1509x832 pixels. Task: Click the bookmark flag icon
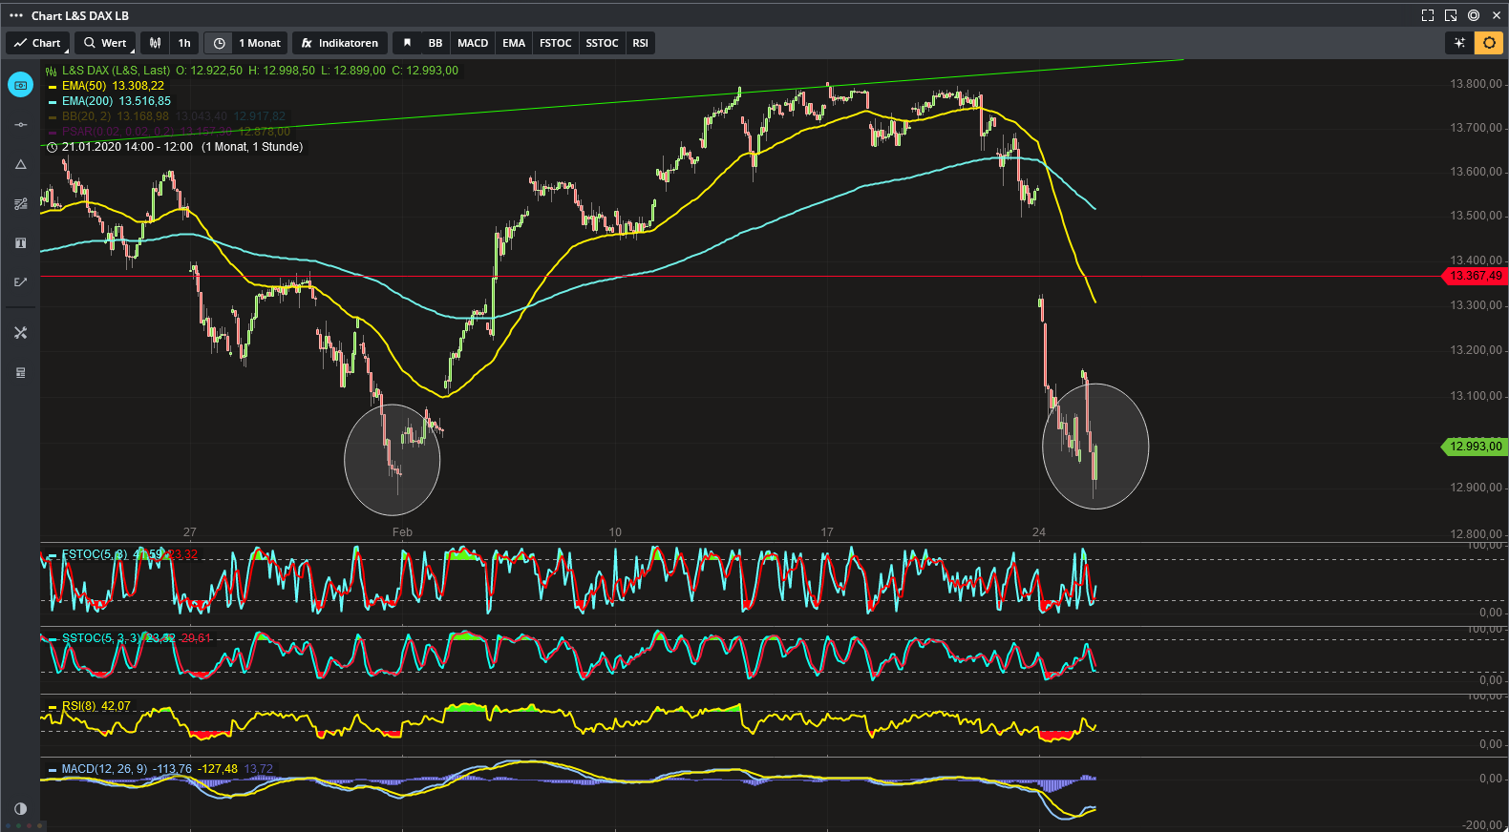click(407, 43)
